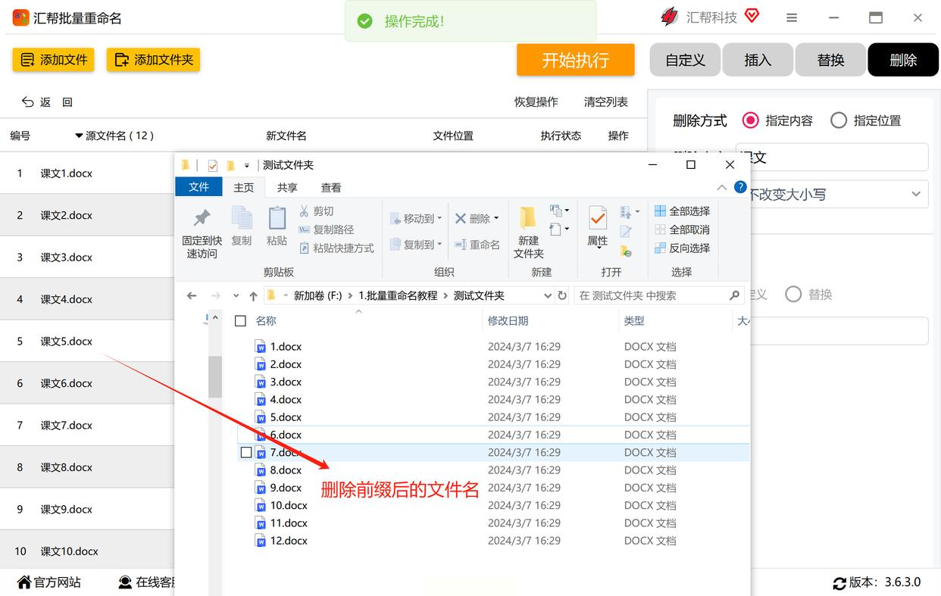Viewport: 941px width, 596px height.
Task: Click the Properties icon in the ribbon
Action: pyautogui.click(x=598, y=219)
